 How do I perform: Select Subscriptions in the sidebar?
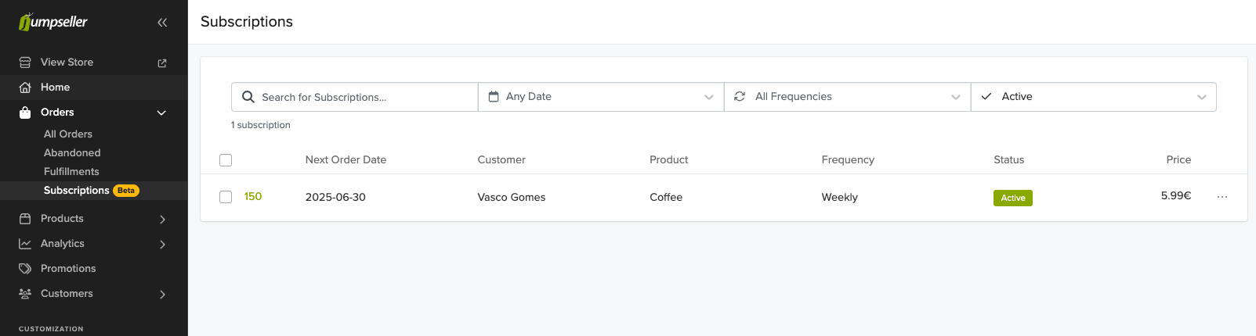77,191
